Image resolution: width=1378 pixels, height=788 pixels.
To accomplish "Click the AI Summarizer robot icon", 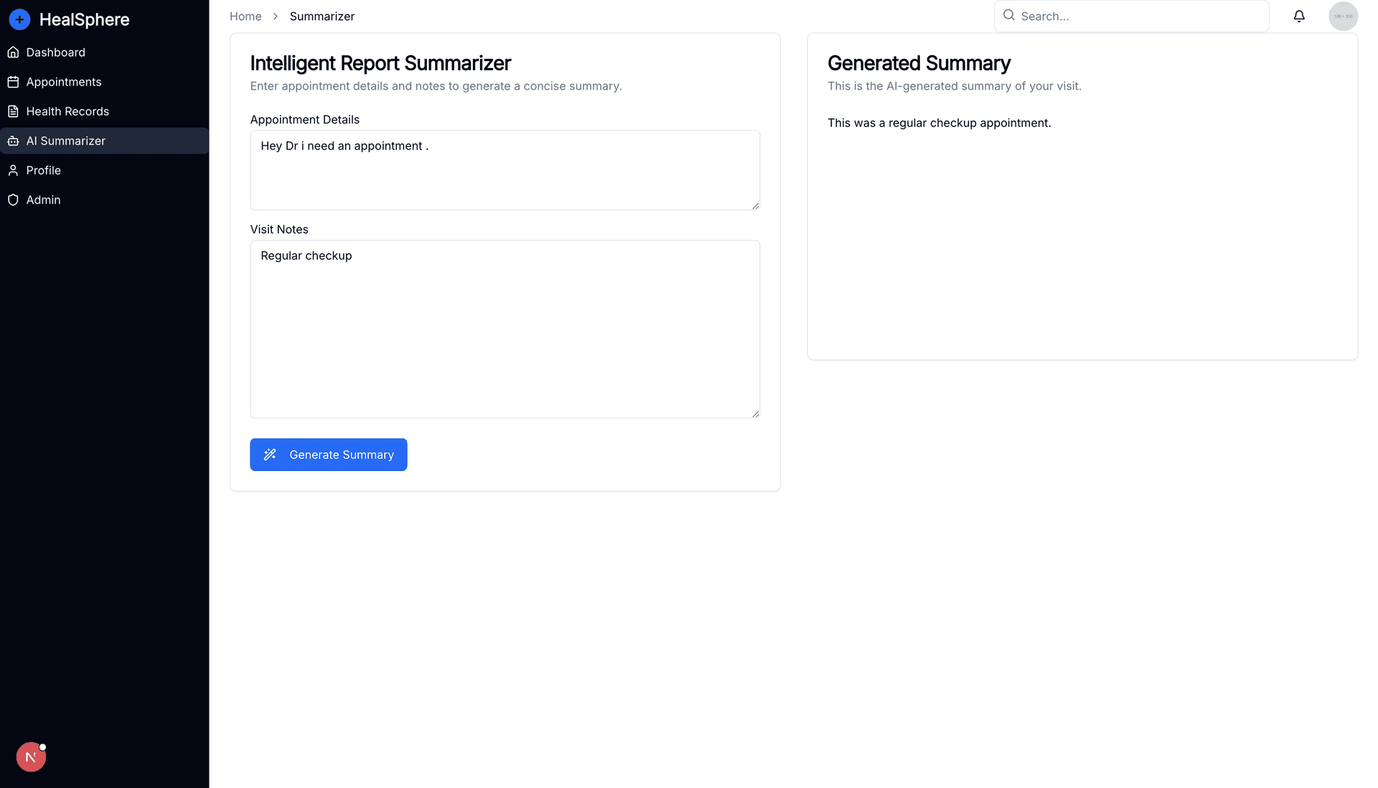I will tap(13, 141).
